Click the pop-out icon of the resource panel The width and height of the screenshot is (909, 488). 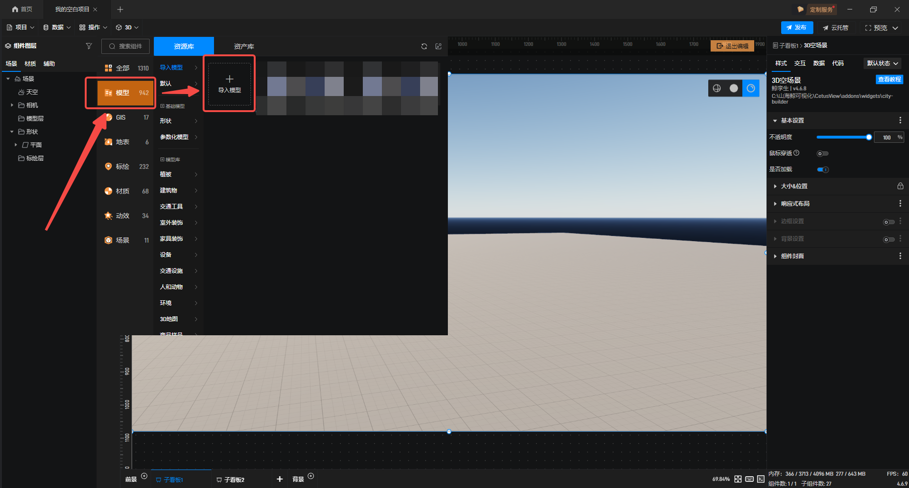pyautogui.click(x=438, y=46)
